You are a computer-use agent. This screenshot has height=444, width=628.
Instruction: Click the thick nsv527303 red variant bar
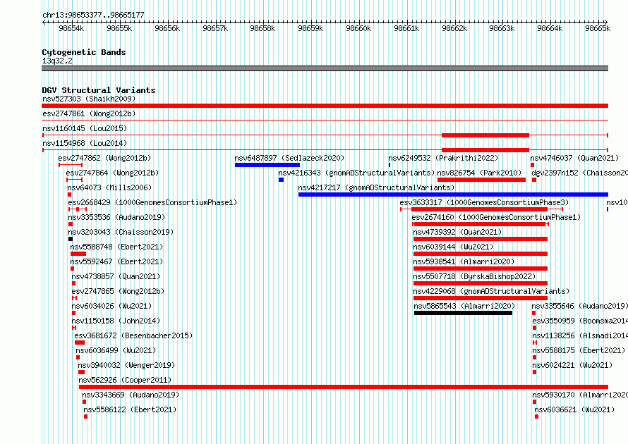325,106
